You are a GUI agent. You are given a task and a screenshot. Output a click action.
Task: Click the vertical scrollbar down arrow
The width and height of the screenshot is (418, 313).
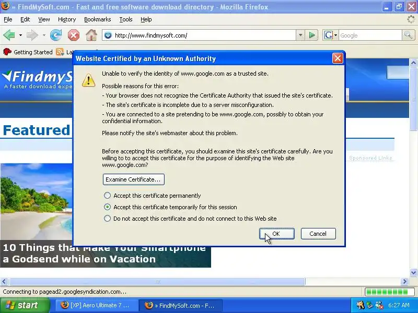coord(413,272)
